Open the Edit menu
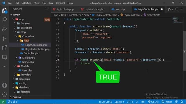186x104 pixels. coord(17,3)
